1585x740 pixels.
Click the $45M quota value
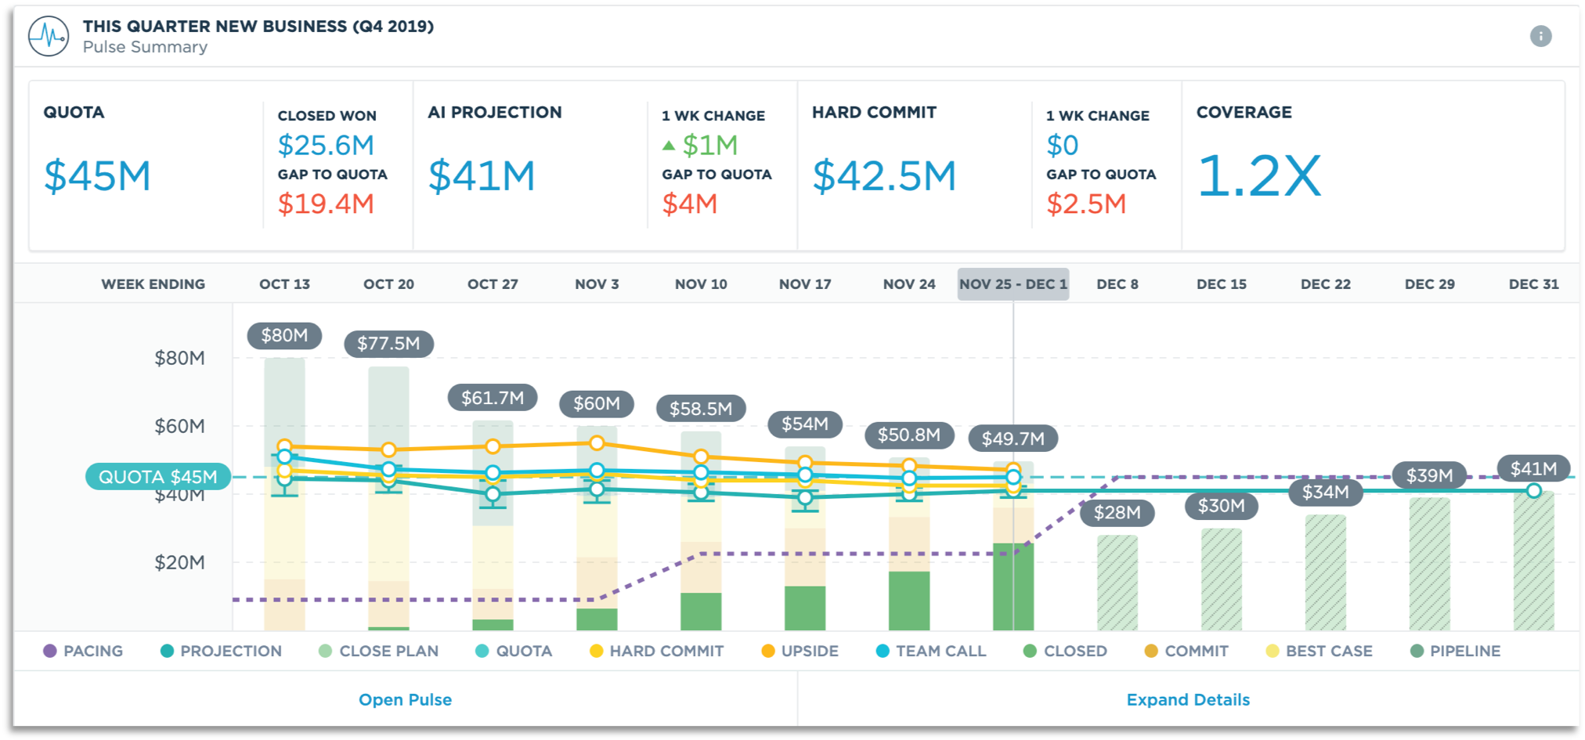coord(97,175)
